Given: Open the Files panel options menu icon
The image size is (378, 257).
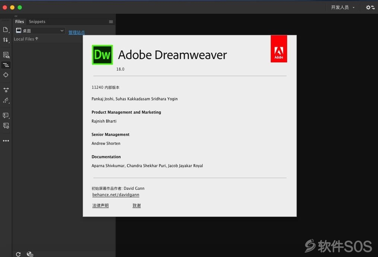Looking at the screenshot, I should pos(111,22).
